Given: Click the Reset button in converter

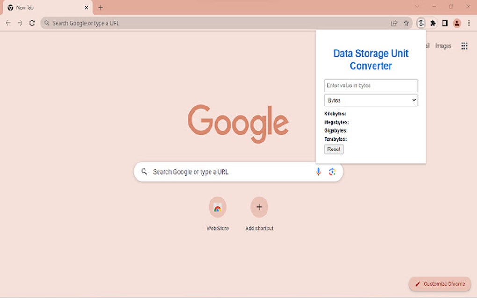Looking at the screenshot, I should coord(334,149).
